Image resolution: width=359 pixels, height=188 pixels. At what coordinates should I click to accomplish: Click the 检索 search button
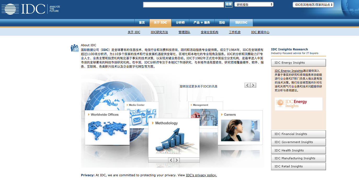229,4
